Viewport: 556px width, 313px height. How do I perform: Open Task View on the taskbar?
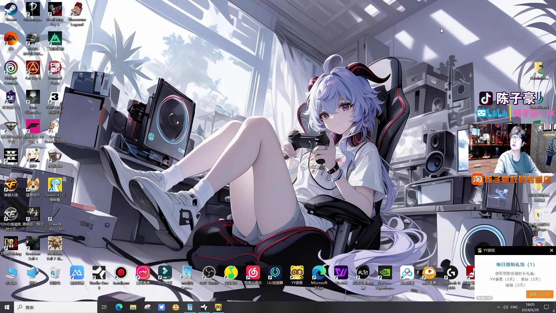(104, 307)
